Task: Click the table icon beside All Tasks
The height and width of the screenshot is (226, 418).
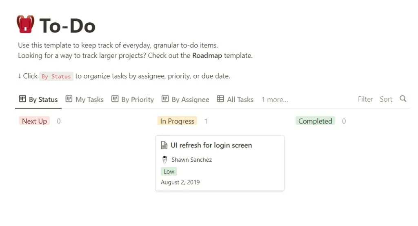Action: 220,99
